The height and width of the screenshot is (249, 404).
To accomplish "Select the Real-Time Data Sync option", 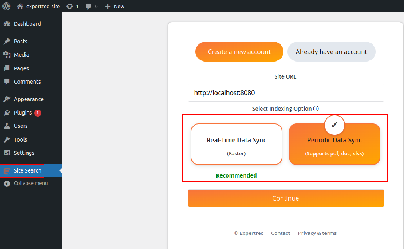I will pos(236,144).
